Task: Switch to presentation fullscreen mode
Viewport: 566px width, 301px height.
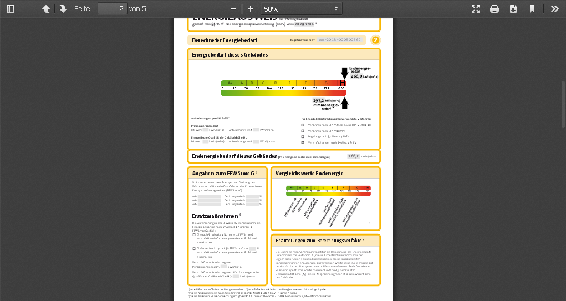Action: click(476, 9)
